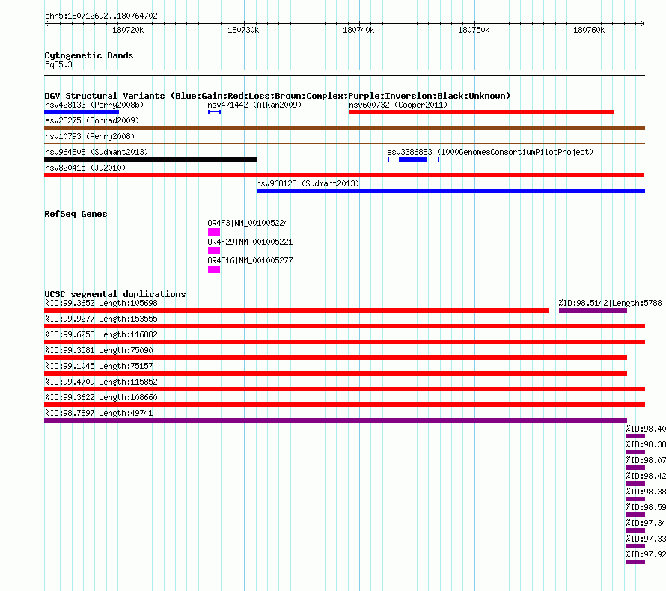Click the 180740k ruler tick label

[x=358, y=30]
